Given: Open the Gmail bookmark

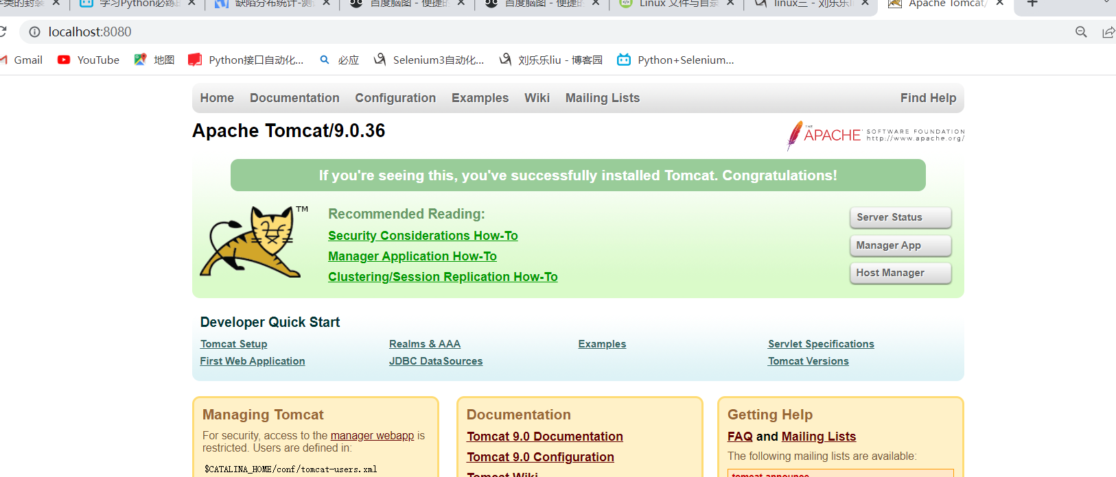Looking at the screenshot, I should 21,60.
